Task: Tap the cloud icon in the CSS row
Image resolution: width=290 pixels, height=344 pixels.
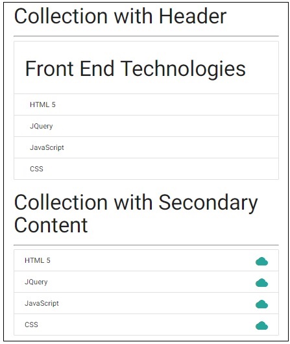Action: (x=261, y=325)
